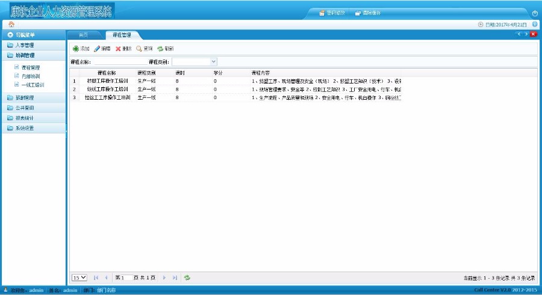Viewport: 542px width, 295px height.
Task: Click the red Delete (删除) X icon
Action: [x=119, y=49]
